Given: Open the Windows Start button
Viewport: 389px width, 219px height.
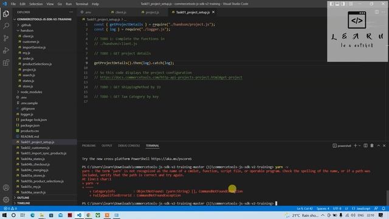Looking at the screenshot, I should (4, 215).
